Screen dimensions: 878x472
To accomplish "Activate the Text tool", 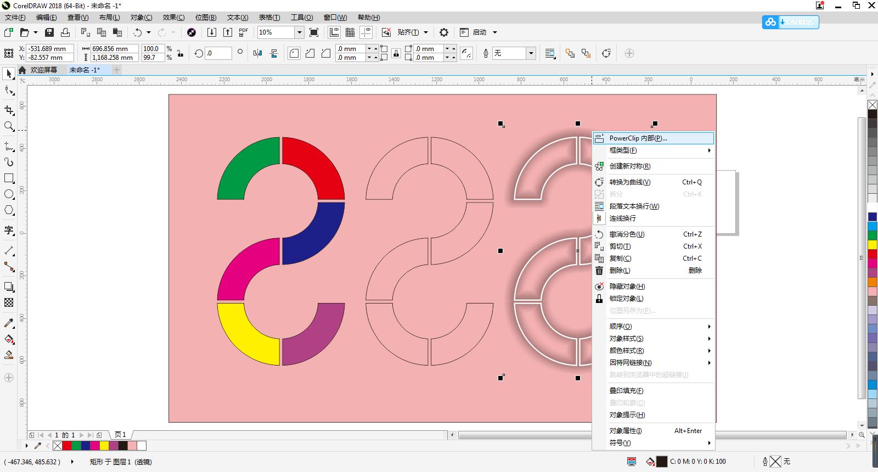I will point(9,230).
